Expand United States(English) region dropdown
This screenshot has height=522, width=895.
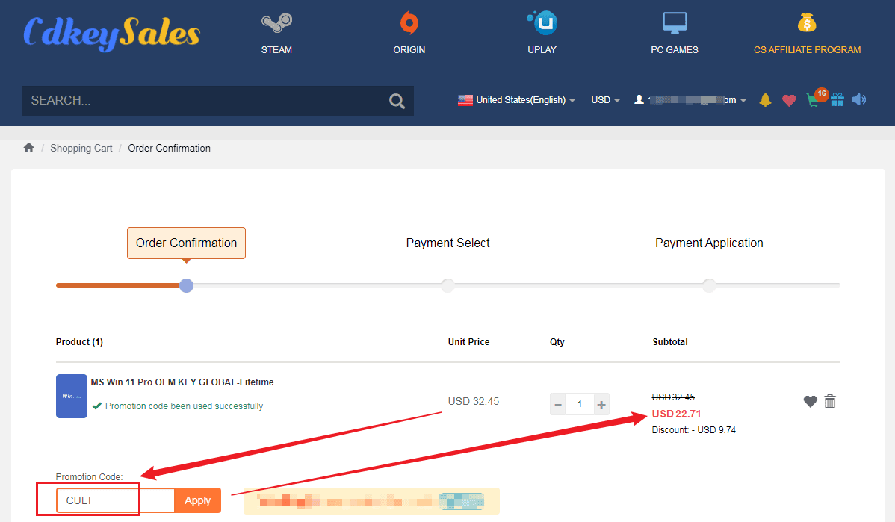click(516, 100)
